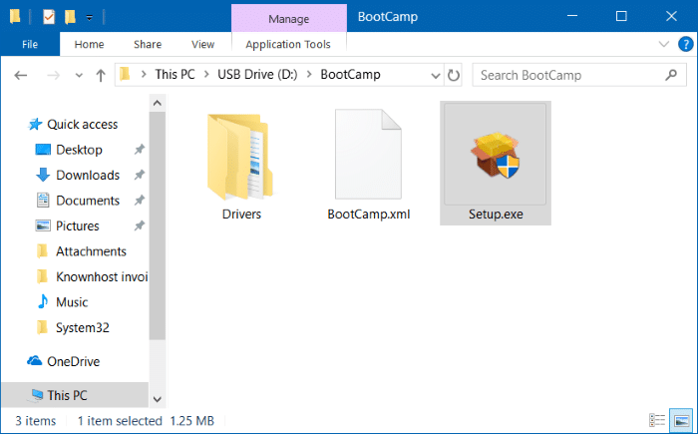Click the OneDrive cloud icon

pyautogui.click(x=34, y=360)
